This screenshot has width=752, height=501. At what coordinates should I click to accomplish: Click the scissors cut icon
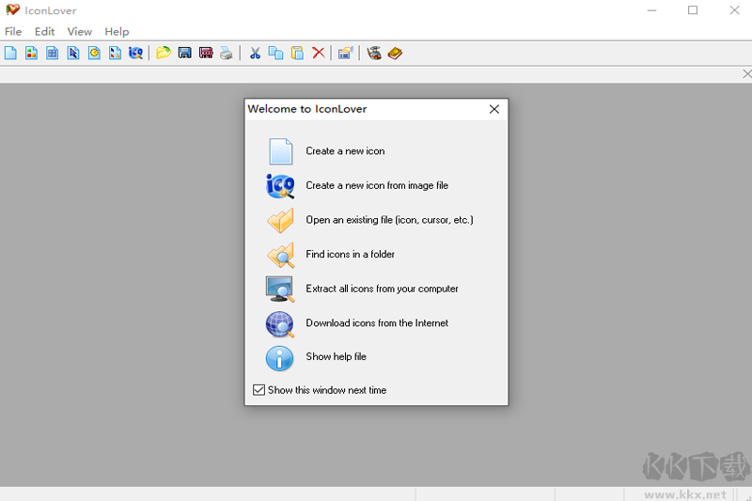[255, 54]
